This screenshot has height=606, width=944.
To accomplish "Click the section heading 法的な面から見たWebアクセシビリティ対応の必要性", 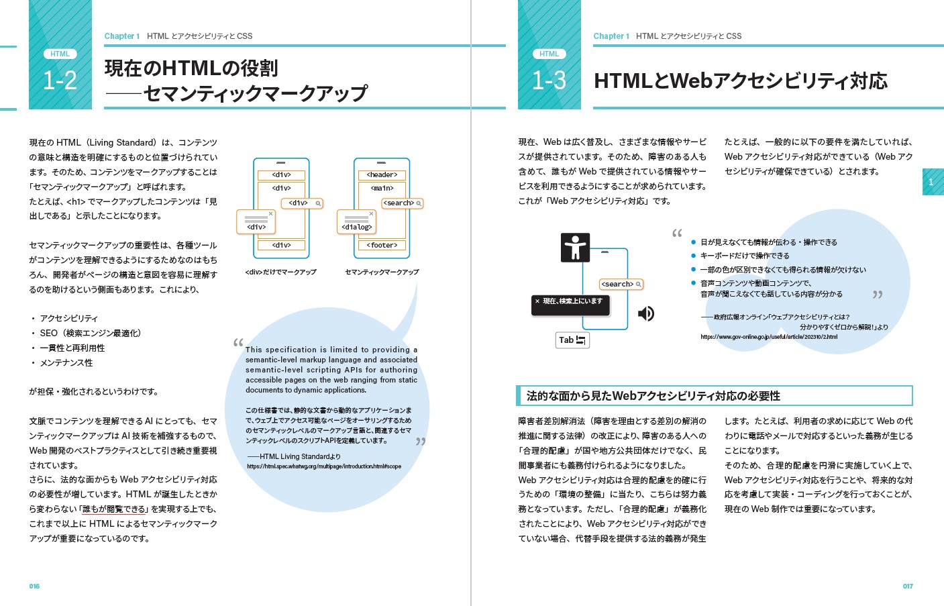I will [653, 396].
